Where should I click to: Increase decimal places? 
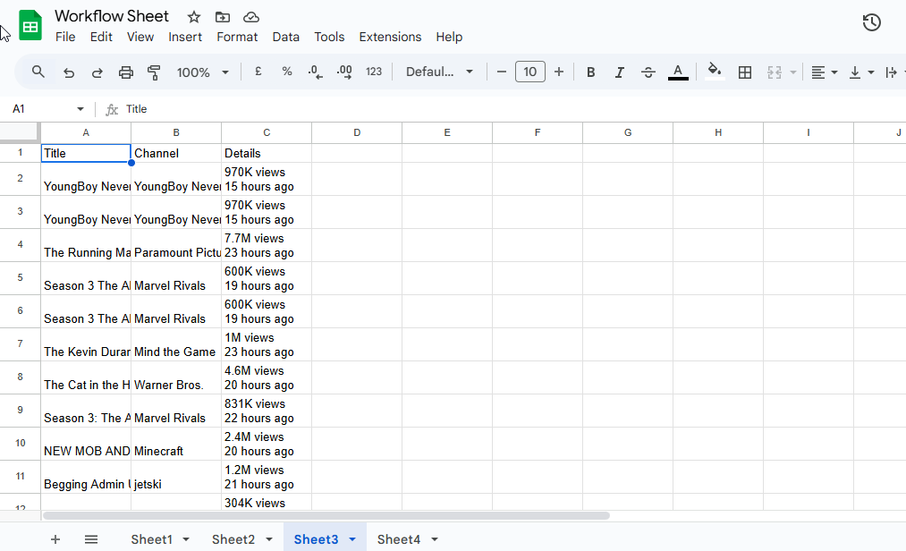(x=344, y=72)
